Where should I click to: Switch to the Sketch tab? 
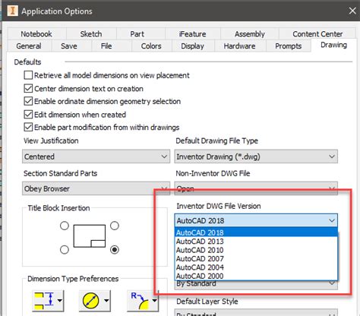91,34
